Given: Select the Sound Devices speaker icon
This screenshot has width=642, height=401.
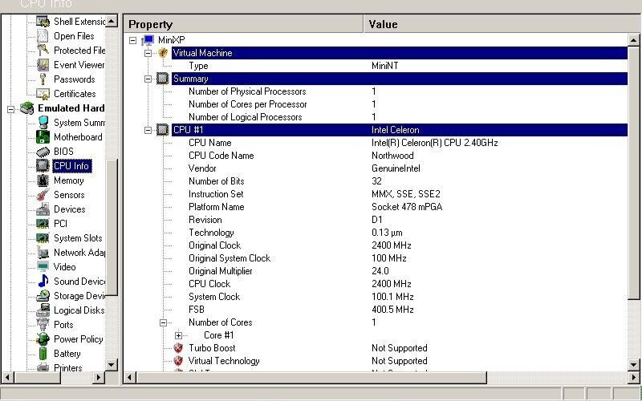Looking at the screenshot, I should [x=43, y=282].
